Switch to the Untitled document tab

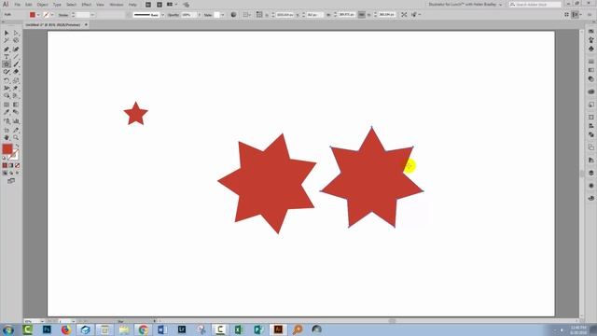(x=53, y=25)
